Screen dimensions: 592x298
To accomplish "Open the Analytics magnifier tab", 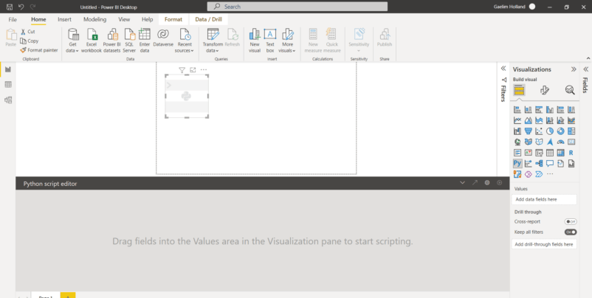I will coord(570,90).
